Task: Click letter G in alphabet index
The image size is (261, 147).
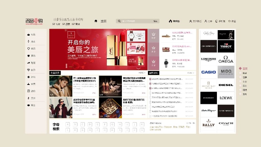Action: [112, 124]
